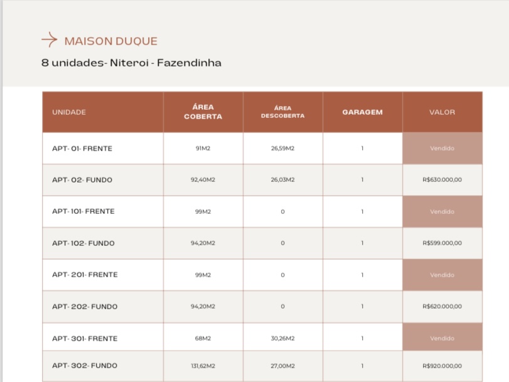Click the R$920.000,00 price cell

tap(442, 366)
